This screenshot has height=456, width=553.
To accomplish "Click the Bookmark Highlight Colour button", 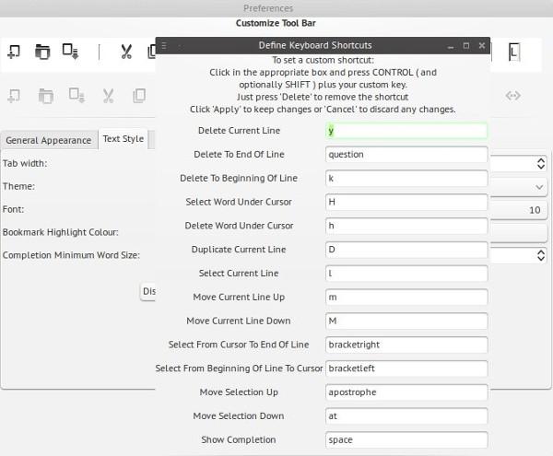I will [x=518, y=232].
